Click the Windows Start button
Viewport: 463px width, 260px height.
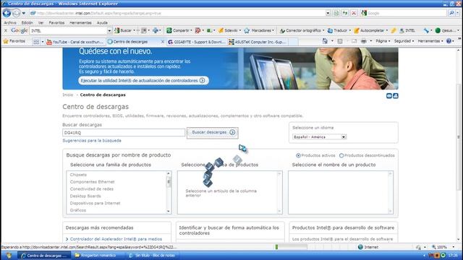tap(8, 256)
